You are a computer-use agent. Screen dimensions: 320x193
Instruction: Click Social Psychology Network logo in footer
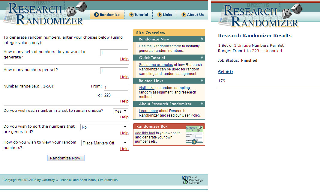193,180
